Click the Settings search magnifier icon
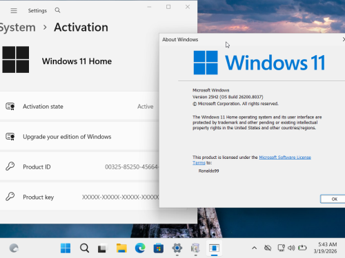This screenshot has width=345, height=258. 57,10
